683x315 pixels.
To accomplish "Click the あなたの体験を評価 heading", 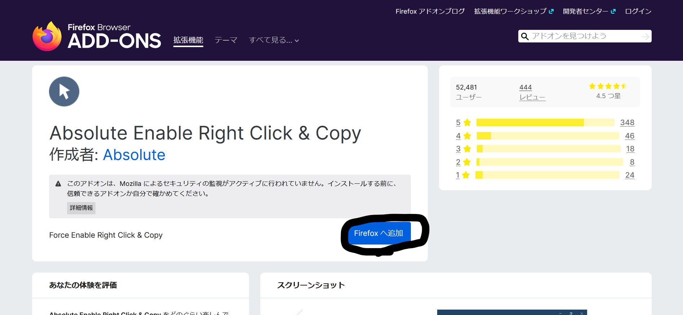I will coord(83,285).
